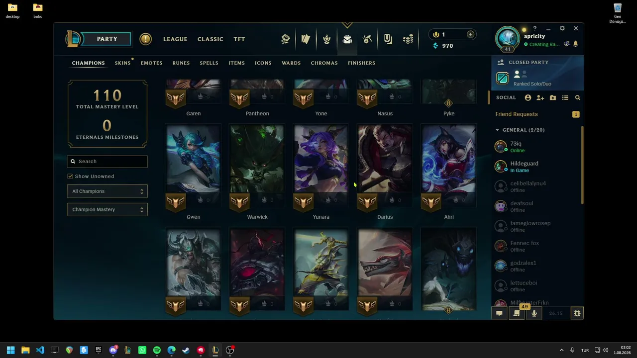637x358 pixels.
Task: Click the exclamation alert icon beside PARTY
Action: (x=145, y=39)
